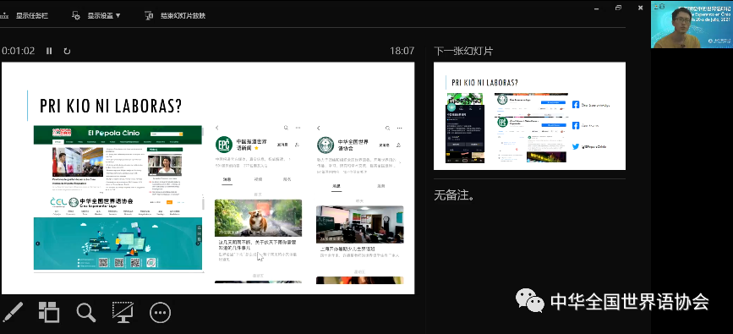Click the classroom article image
Viewport: 733px width, 334px height.
pyautogui.click(x=359, y=224)
